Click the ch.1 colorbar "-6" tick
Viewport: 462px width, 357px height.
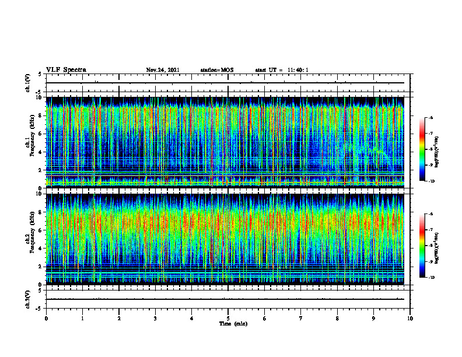click(430, 118)
